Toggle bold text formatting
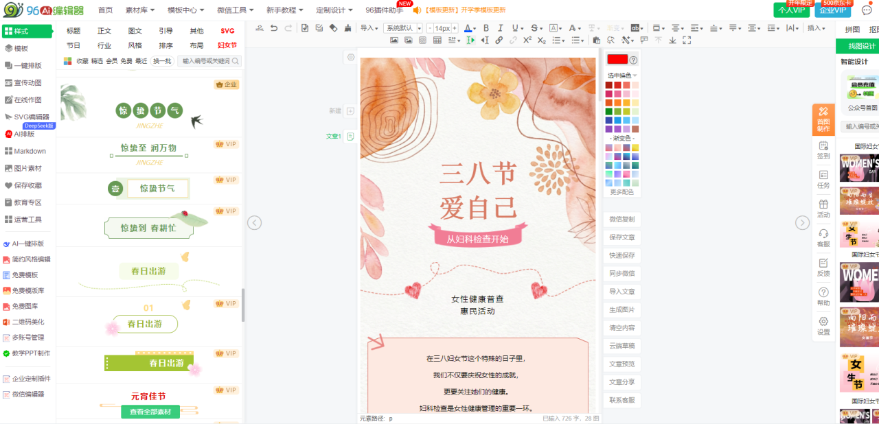 coord(486,28)
